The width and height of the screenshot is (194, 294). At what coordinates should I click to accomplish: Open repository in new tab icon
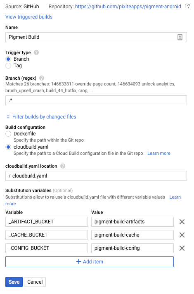(187, 6)
